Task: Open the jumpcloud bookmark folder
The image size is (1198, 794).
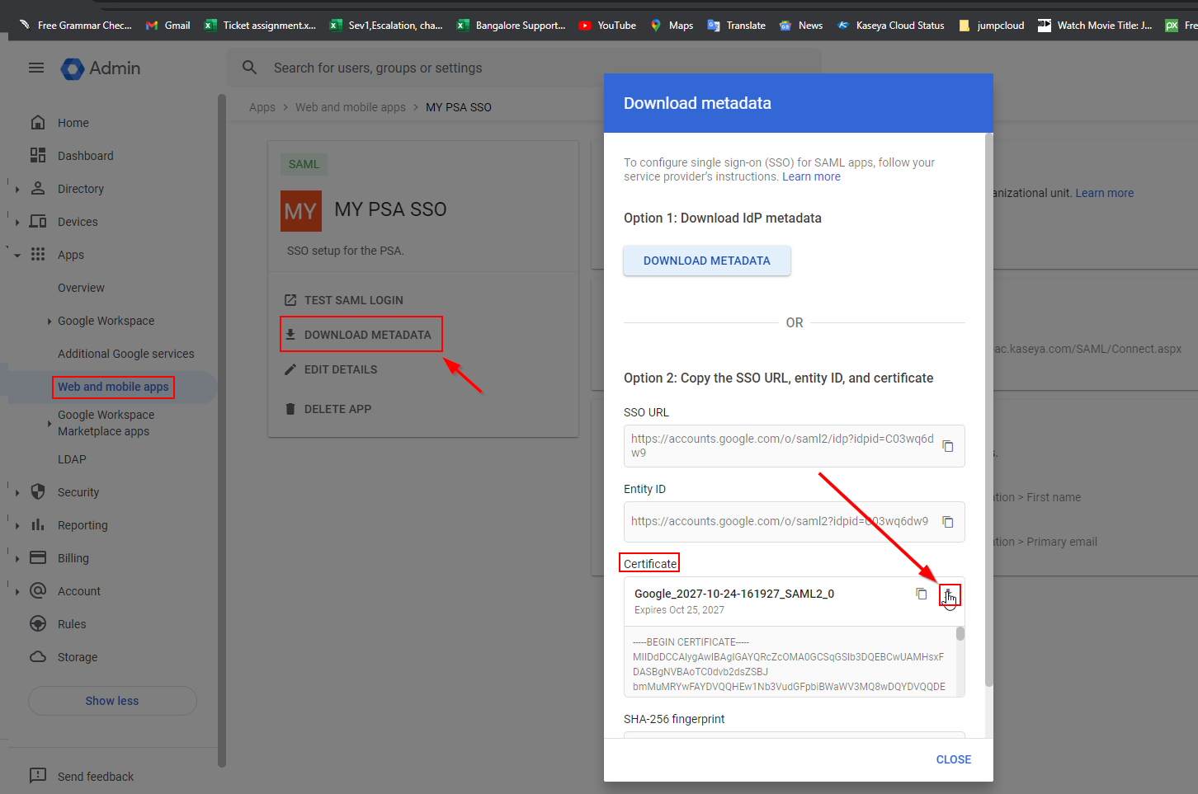Action: pyautogui.click(x=991, y=26)
